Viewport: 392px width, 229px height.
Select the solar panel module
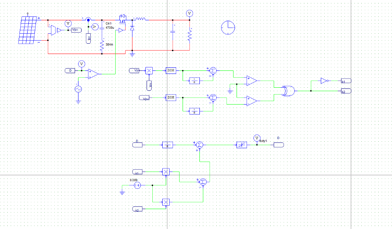coord(28,30)
